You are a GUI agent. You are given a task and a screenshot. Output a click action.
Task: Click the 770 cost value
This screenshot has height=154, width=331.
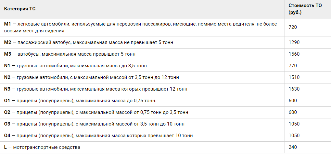point(293,66)
